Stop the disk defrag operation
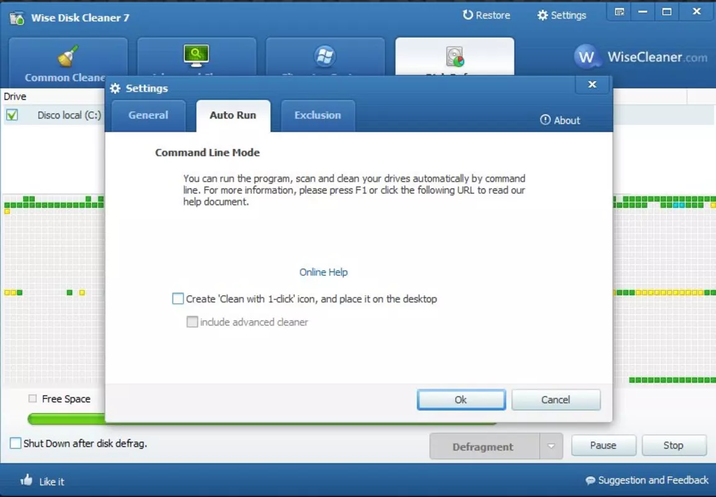The image size is (716, 497). click(674, 445)
